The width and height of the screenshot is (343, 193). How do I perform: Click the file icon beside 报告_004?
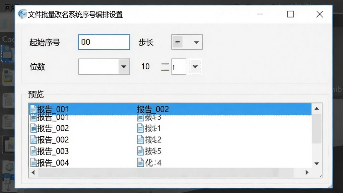coord(33,163)
